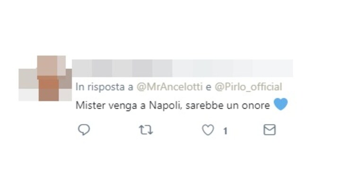Image resolution: width=348 pixels, height=193 pixels.
Task: Click the word Mister in the tweet
Action: tap(91, 106)
